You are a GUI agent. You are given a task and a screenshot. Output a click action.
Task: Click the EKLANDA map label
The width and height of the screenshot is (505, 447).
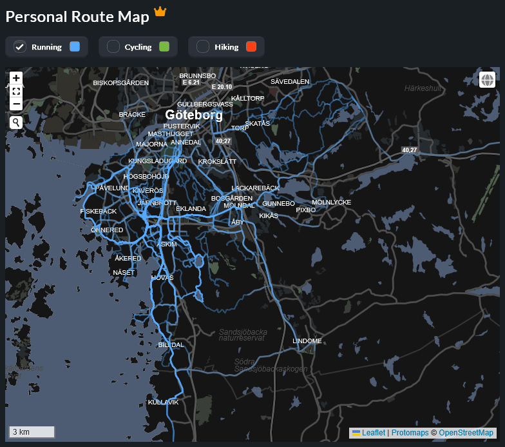coord(191,209)
